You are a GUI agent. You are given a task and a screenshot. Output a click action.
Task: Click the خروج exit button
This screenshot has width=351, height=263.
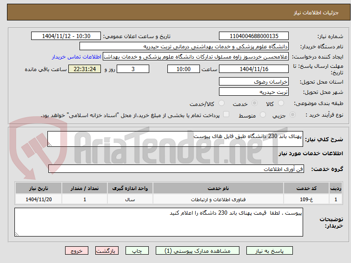[x=77, y=251]
